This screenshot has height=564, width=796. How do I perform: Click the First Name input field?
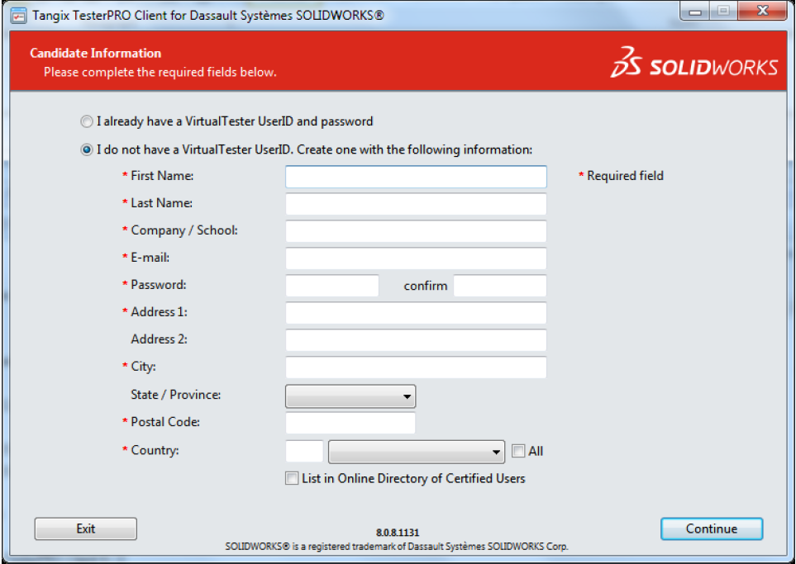tap(416, 177)
